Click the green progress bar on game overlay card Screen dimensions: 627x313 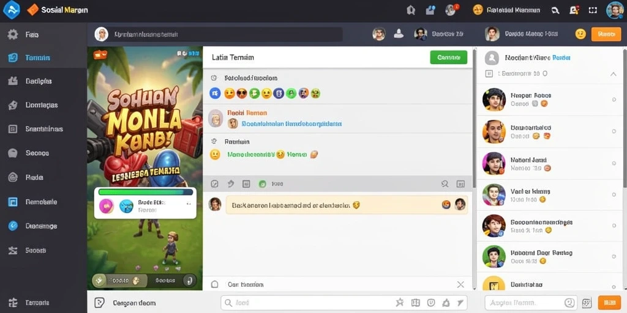click(146, 192)
